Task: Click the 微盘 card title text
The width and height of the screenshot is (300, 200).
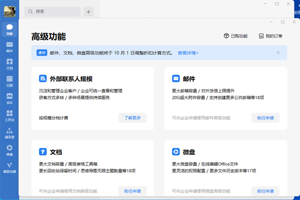Action: [189, 152]
